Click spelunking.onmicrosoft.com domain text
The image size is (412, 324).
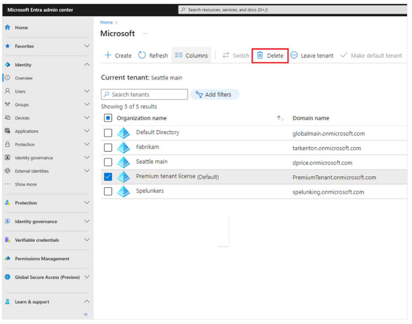tap(328, 192)
